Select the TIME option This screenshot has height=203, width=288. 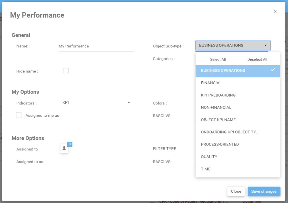(x=238, y=169)
